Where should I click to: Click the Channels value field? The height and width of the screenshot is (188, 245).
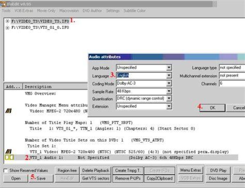[x=232, y=83]
